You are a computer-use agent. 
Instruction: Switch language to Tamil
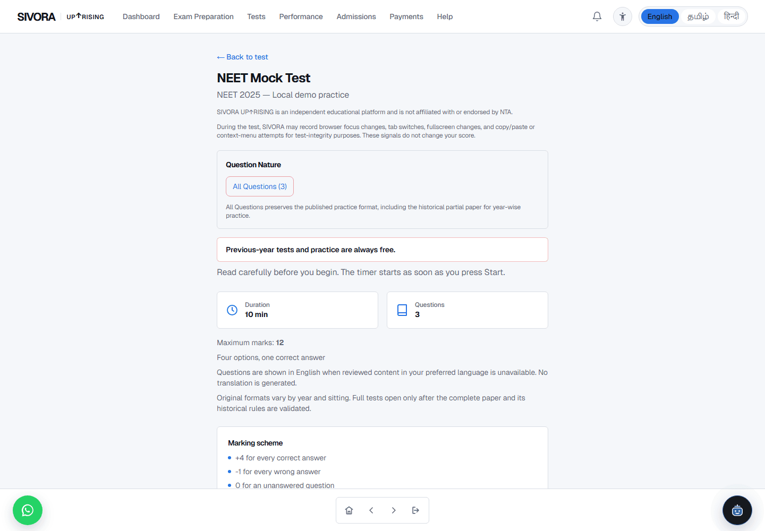(x=698, y=16)
